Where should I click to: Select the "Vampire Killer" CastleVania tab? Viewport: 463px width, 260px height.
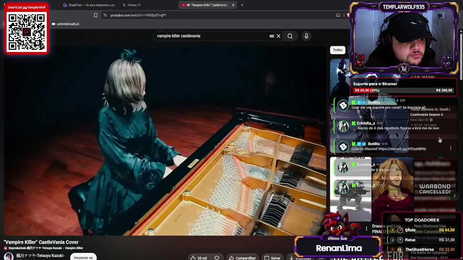coord(208,5)
